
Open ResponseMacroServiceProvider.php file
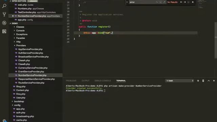point(36,79)
